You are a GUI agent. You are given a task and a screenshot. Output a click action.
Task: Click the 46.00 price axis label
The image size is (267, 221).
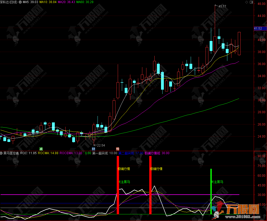pos(261,4)
